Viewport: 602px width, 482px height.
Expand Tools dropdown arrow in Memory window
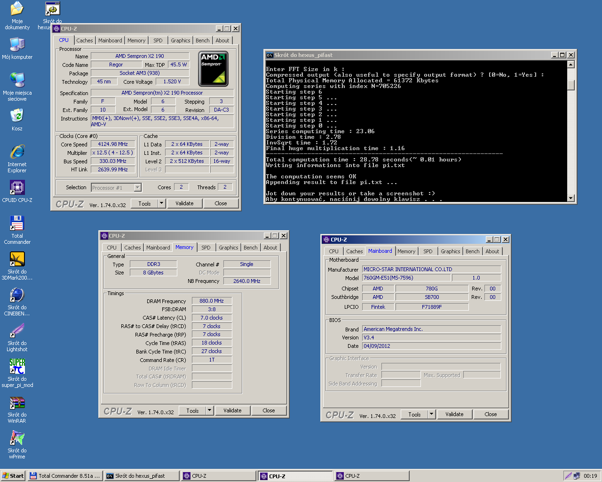(209, 410)
